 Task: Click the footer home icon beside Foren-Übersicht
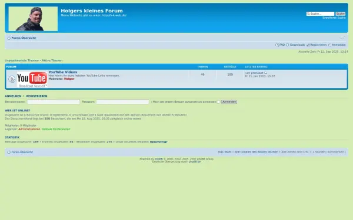click(x=9, y=152)
